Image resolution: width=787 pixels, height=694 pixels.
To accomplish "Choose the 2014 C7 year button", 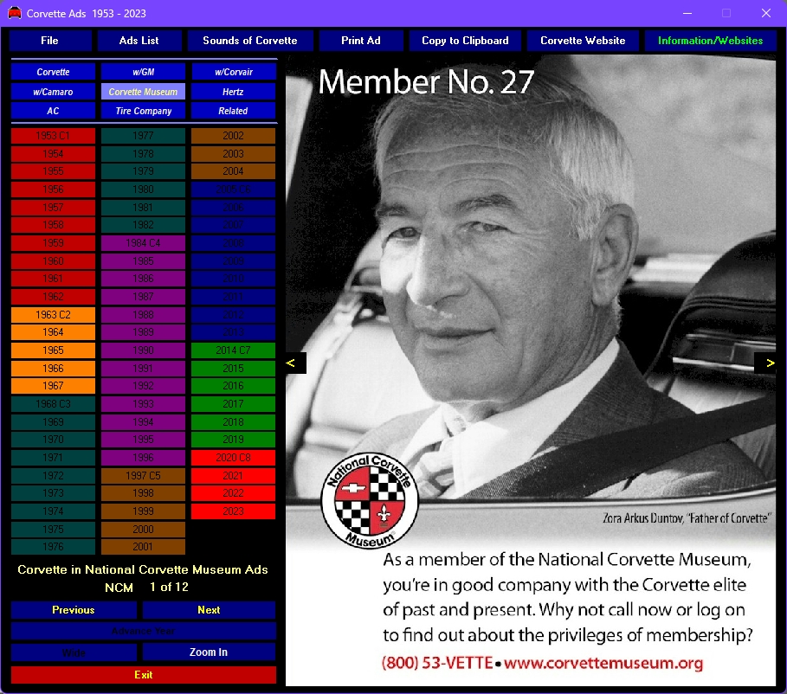I will tap(234, 350).
